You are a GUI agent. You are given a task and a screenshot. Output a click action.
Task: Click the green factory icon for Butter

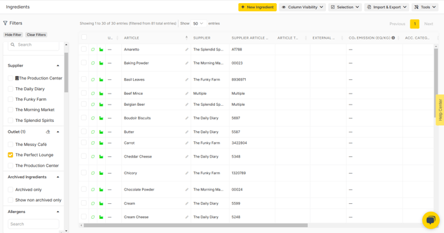coord(101,132)
